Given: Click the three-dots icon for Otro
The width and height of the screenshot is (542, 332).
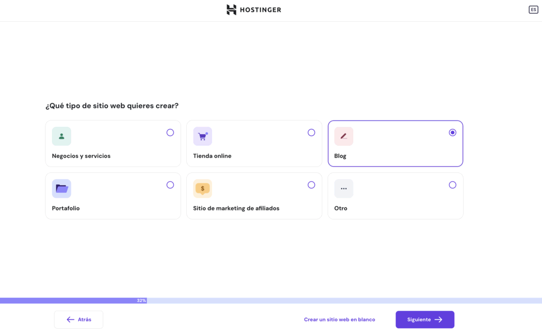Looking at the screenshot, I should pos(344,189).
